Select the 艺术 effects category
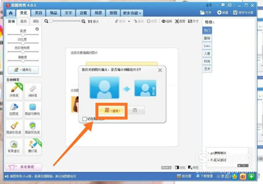Image resolution: width=263 pixels, height=184 pixels. 207,69
